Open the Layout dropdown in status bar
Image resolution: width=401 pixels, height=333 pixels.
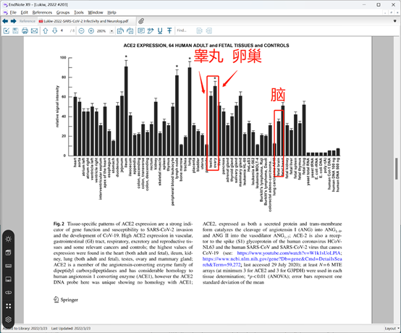[392, 329]
